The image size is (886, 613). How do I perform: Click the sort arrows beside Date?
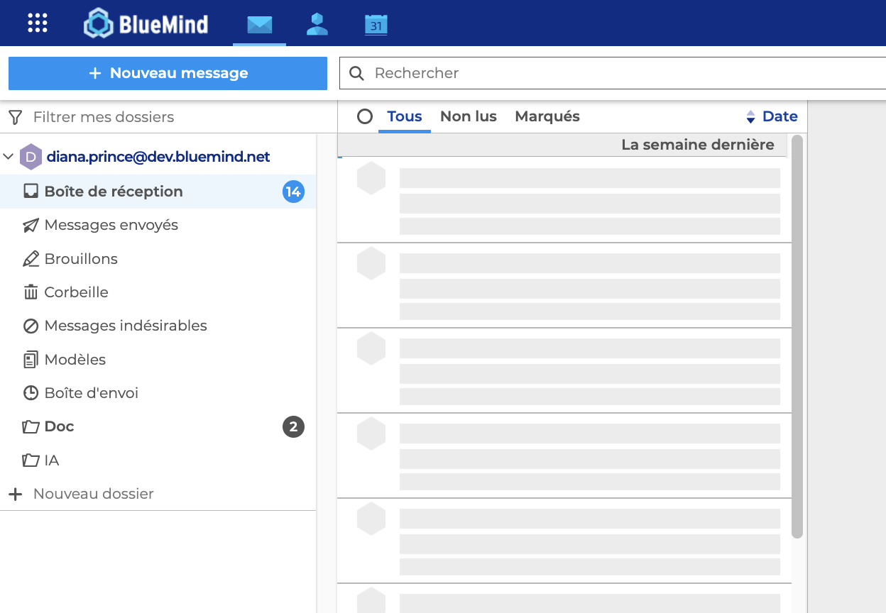pyautogui.click(x=750, y=117)
